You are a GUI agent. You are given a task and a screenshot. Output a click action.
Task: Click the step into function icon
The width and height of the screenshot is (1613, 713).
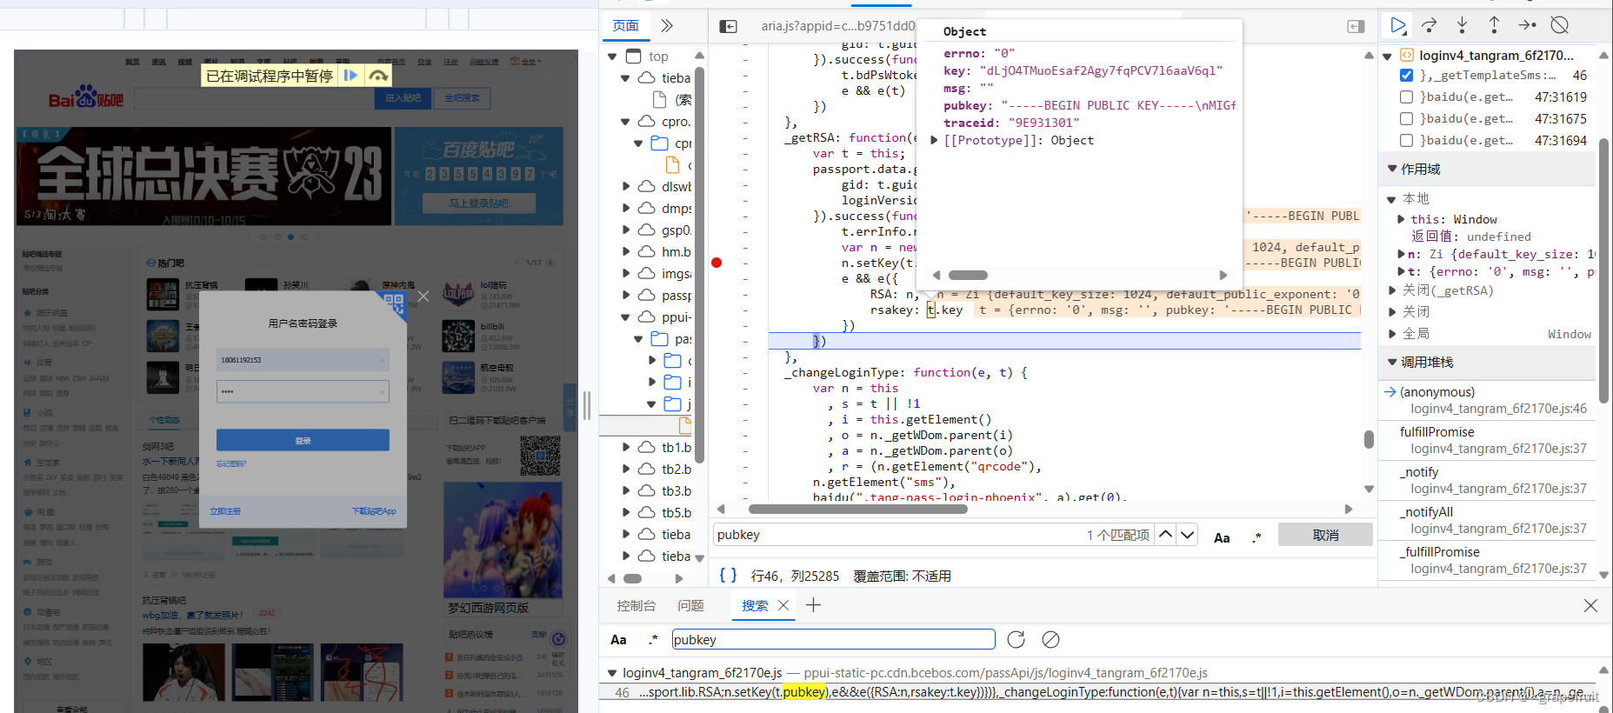click(1462, 25)
